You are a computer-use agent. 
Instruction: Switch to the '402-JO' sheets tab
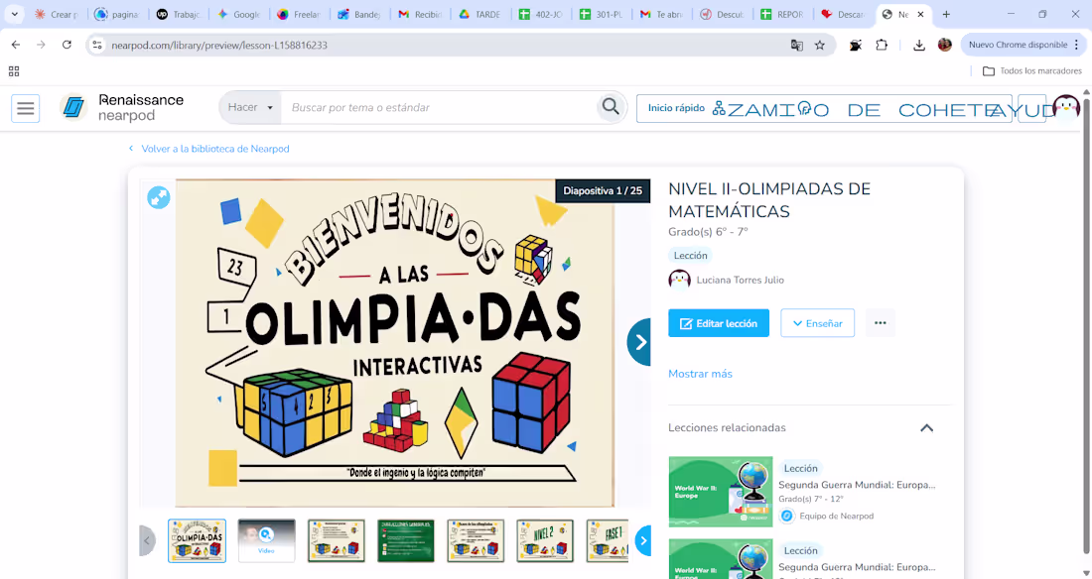541,14
